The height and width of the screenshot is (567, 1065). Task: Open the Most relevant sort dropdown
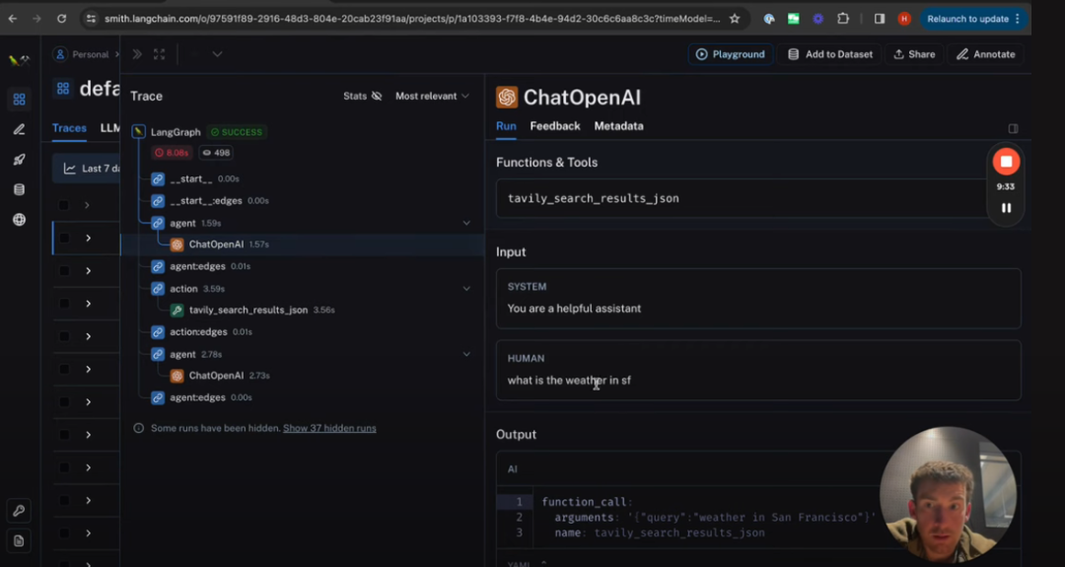click(432, 96)
